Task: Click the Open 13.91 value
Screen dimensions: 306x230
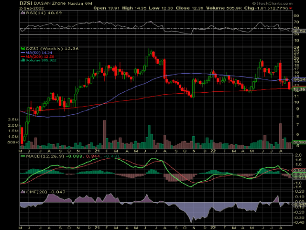Action: pyautogui.click(x=107, y=8)
